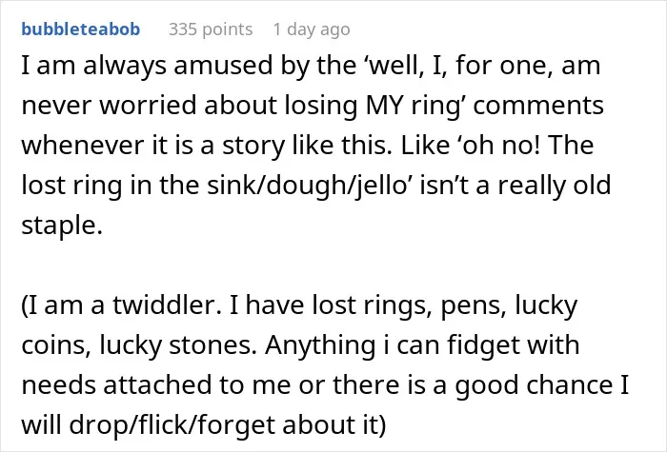667x452 pixels.
Task: Click the text 'sink/dough/jello'
Action: (x=309, y=186)
